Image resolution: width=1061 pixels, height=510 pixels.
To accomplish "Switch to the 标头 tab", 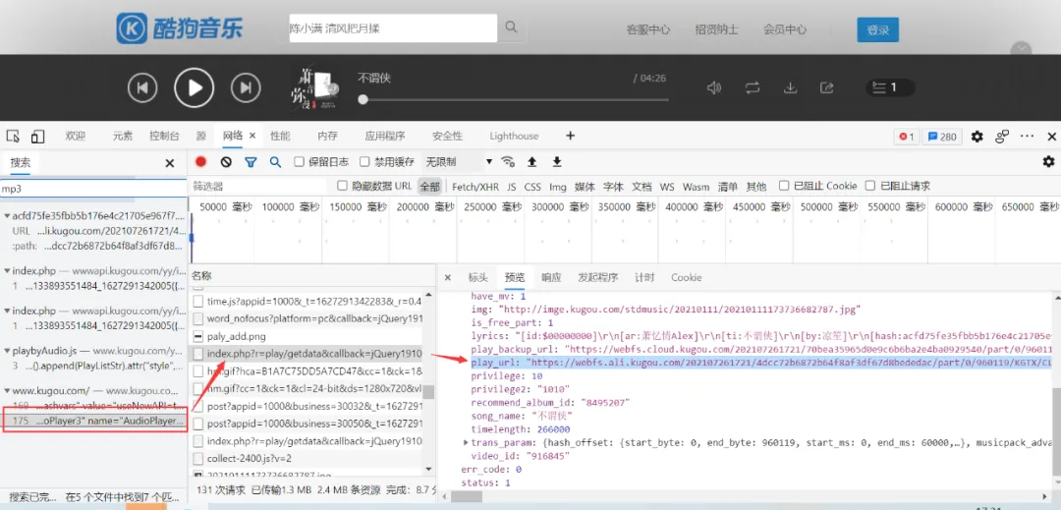I will (x=477, y=277).
